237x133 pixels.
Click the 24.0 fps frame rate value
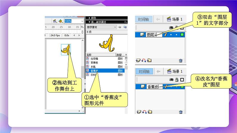pos(55,35)
